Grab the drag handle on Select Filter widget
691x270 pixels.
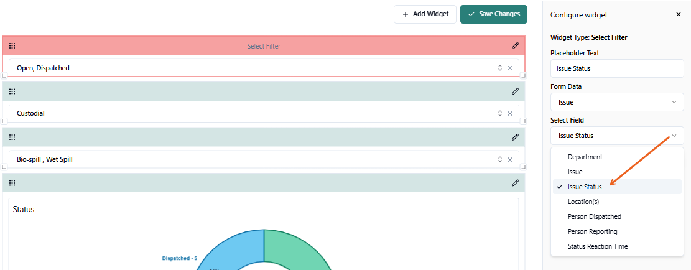click(12, 45)
